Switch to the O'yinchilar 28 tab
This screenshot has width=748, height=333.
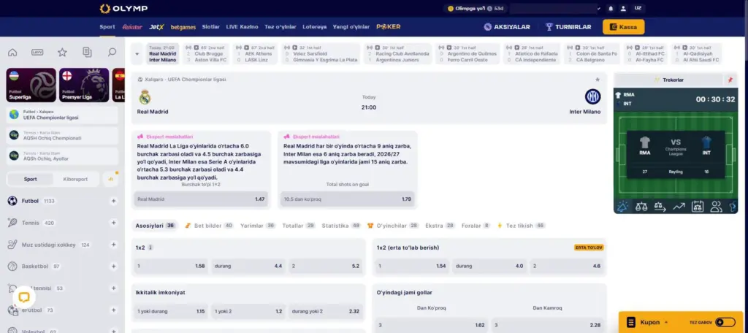pyautogui.click(x=393, y=226)
